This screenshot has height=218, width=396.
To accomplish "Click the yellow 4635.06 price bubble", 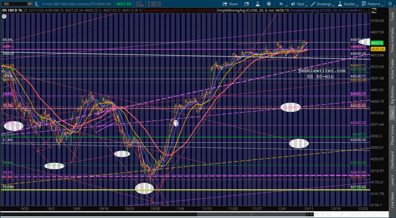I will point(377,49).
